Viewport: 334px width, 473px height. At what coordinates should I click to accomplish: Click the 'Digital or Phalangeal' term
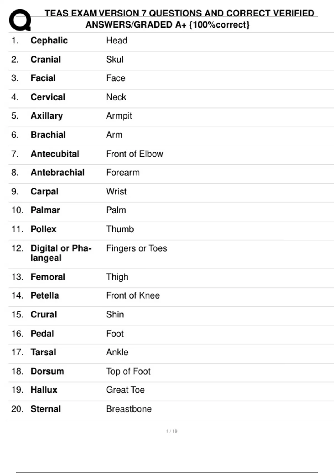(61, 253)
